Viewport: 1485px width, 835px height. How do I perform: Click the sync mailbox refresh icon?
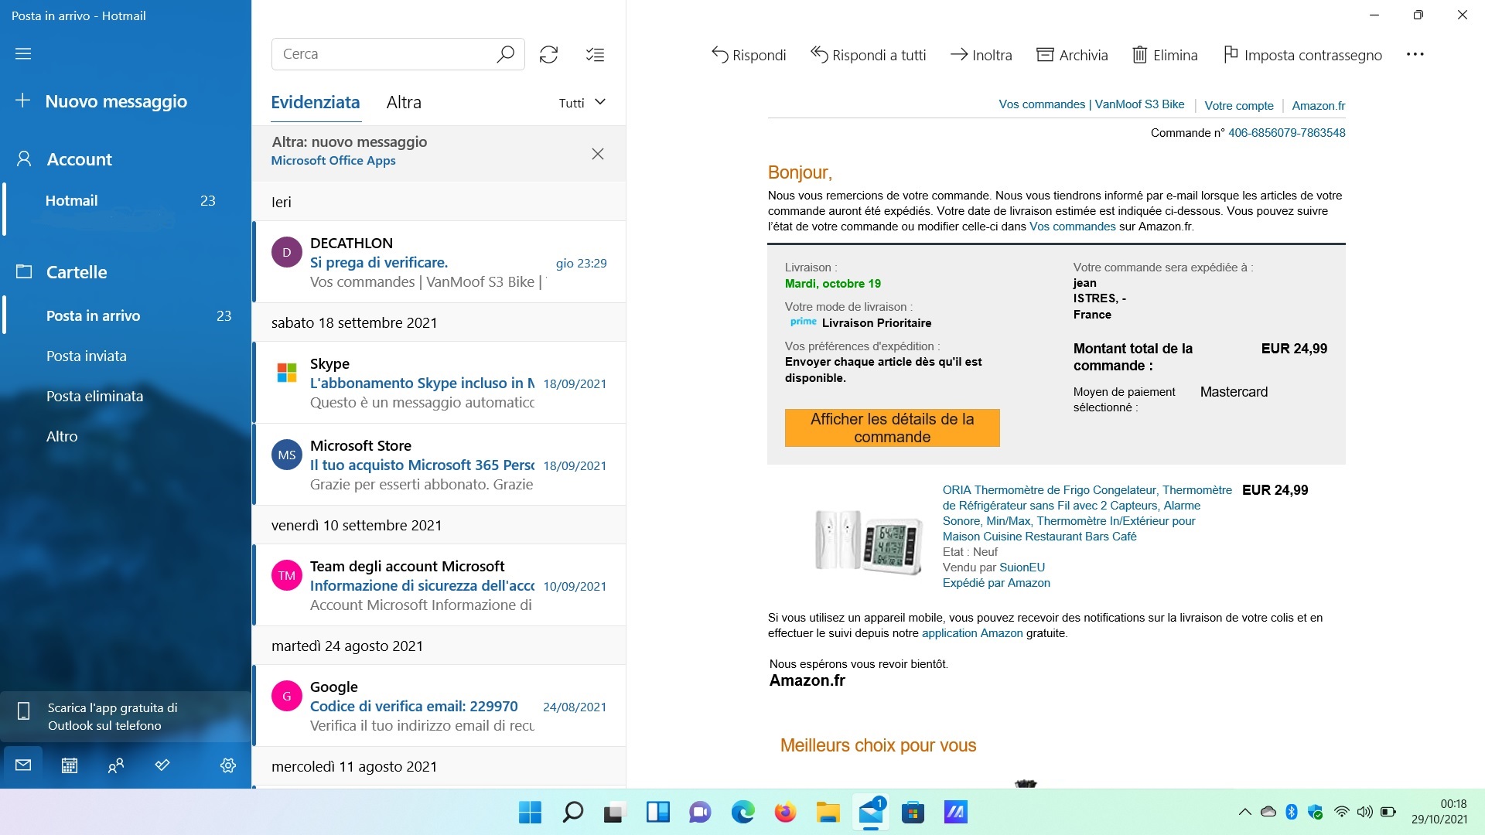pyautogui.click(x=548, y=54)
